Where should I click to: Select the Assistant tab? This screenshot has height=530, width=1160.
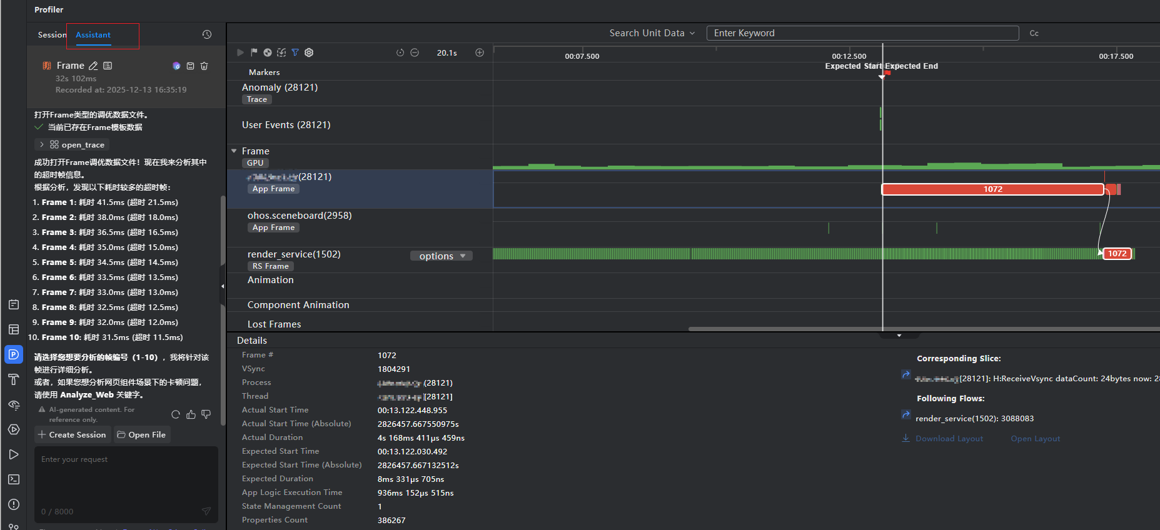[93, 35]
